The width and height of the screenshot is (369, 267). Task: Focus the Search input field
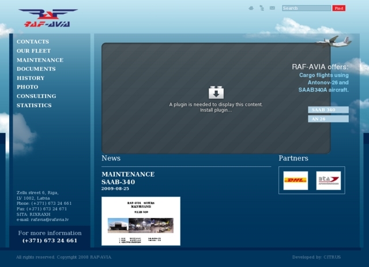(306, 8)
